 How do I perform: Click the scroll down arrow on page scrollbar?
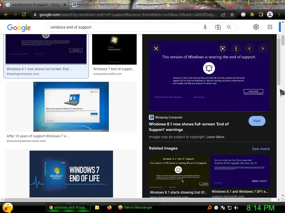coord(283,196)
